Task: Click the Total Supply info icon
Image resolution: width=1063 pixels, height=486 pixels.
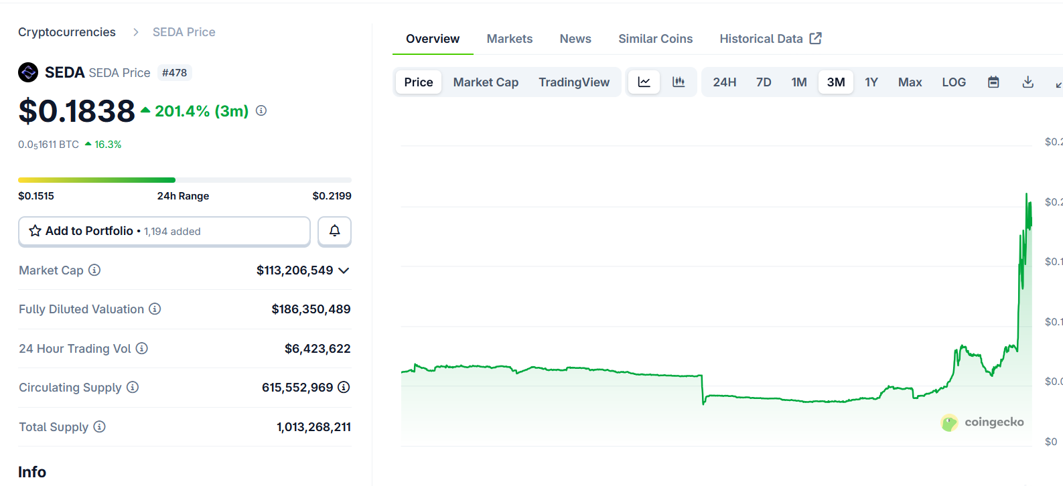Action: [99, 426]
